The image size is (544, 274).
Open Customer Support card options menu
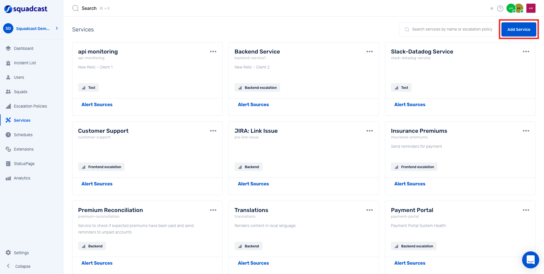tap(213, 131)
